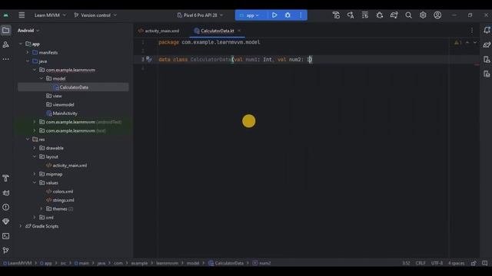This screenshot has width=492, height=276.
Task: Expand the mipmap folder
Action: click(x=35, y=174)
